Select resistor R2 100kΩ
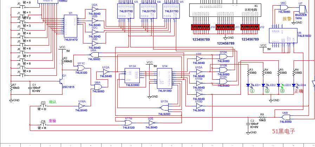Screen dimensions: 315x147 (62, 61)
